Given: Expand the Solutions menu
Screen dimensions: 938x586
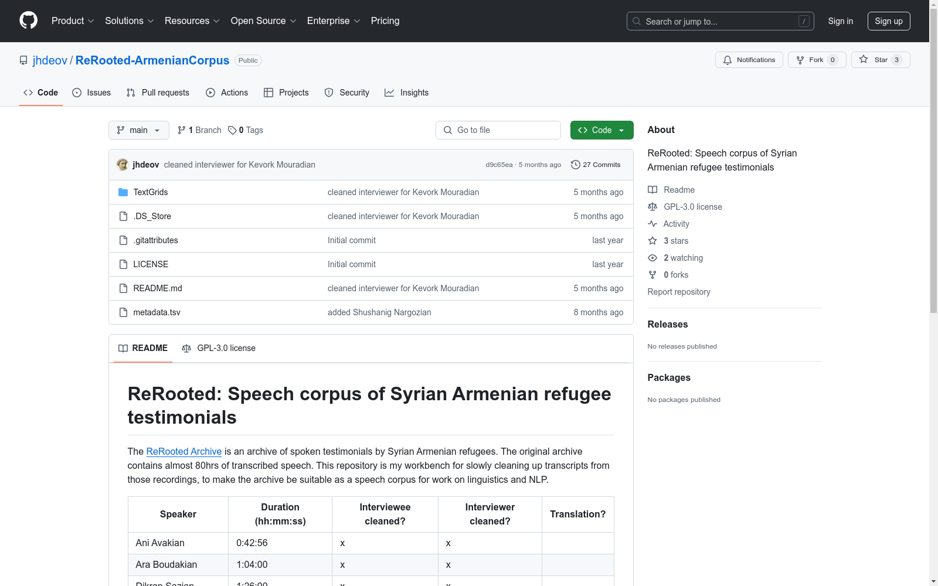Looking at the screenshot, I should pos(130,21).
